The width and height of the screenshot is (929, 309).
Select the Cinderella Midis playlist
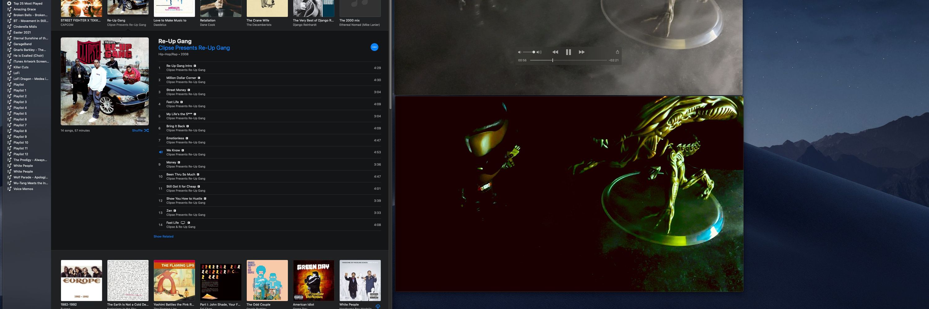click(25, 27)
